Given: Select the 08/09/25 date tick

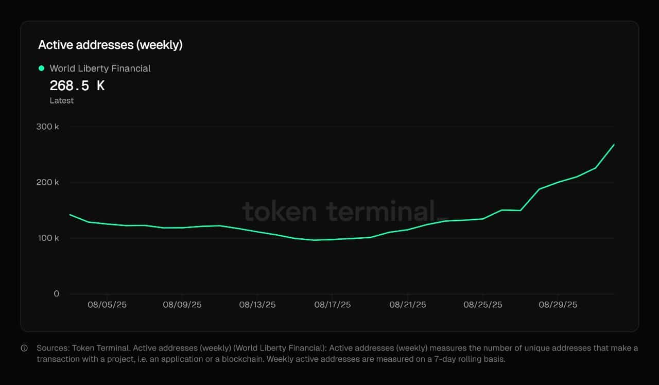Looking at the screenshot, I should pos(182,305).
